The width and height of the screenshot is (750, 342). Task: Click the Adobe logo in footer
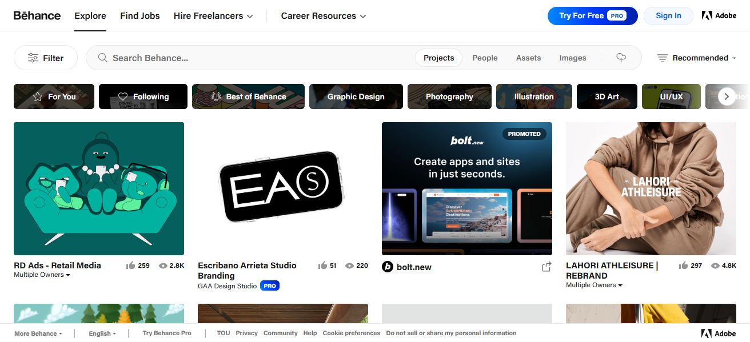coord(719,333)
